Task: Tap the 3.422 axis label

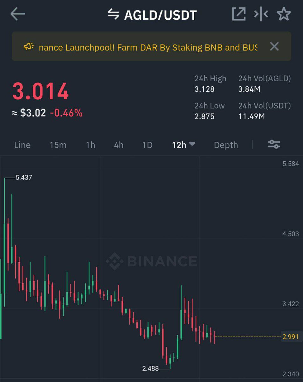Action: coord(291,304)
